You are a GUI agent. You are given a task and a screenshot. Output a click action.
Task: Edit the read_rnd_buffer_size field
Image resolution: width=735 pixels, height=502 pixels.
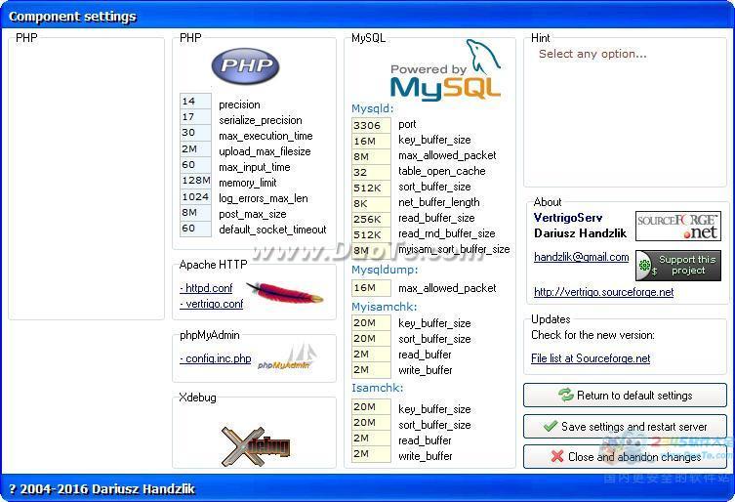(371, 234)
